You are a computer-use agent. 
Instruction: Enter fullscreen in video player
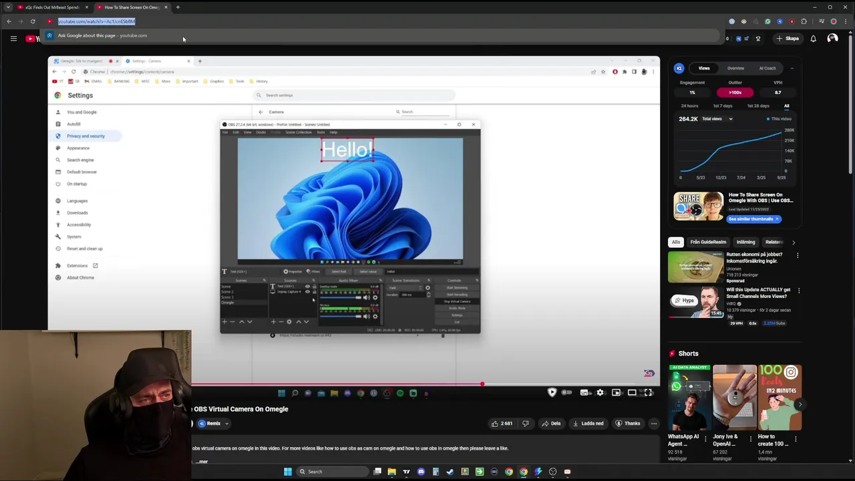pos(648,393)
